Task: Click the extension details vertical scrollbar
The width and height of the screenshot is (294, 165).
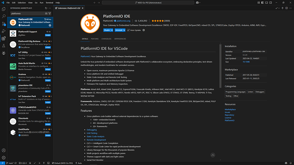Action: click(220, 66)
